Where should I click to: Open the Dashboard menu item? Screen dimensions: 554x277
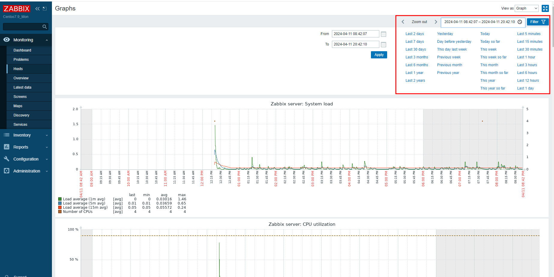point(29,50)
